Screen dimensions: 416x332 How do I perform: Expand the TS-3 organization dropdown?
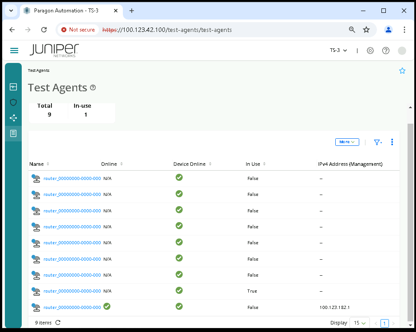[338, 51]
